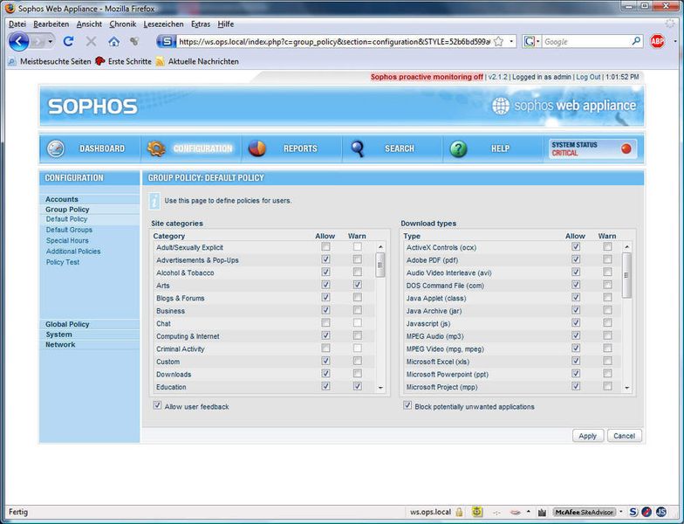This screenshot has height=524, width=684.
Task: Expand the Network section in sidebar
Action: (x=60, y=344)
